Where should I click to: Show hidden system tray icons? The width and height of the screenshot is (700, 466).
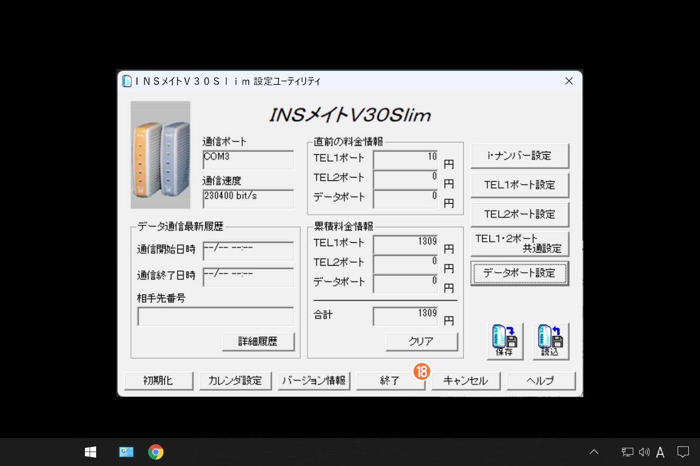click(x=594, y=452)
